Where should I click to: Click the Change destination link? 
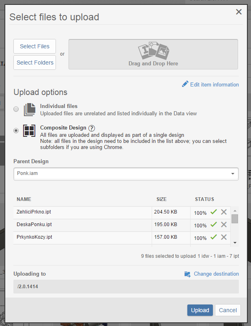point(216,274)
